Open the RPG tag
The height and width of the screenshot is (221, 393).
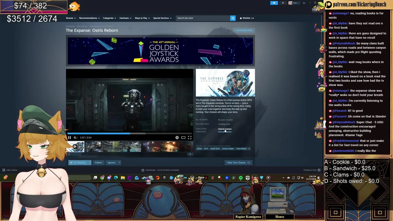coord(206,149)
